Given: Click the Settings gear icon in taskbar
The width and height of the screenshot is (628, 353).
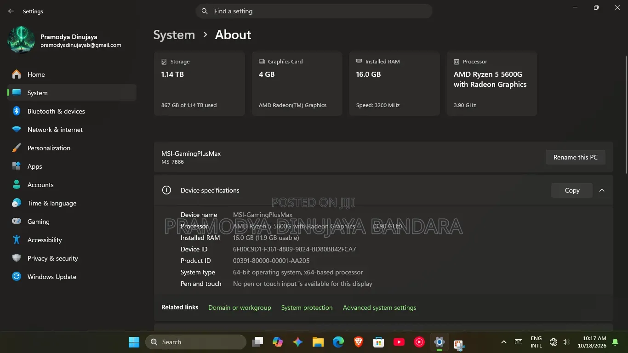Looking at the screenshot, I should tap(440, 342).
